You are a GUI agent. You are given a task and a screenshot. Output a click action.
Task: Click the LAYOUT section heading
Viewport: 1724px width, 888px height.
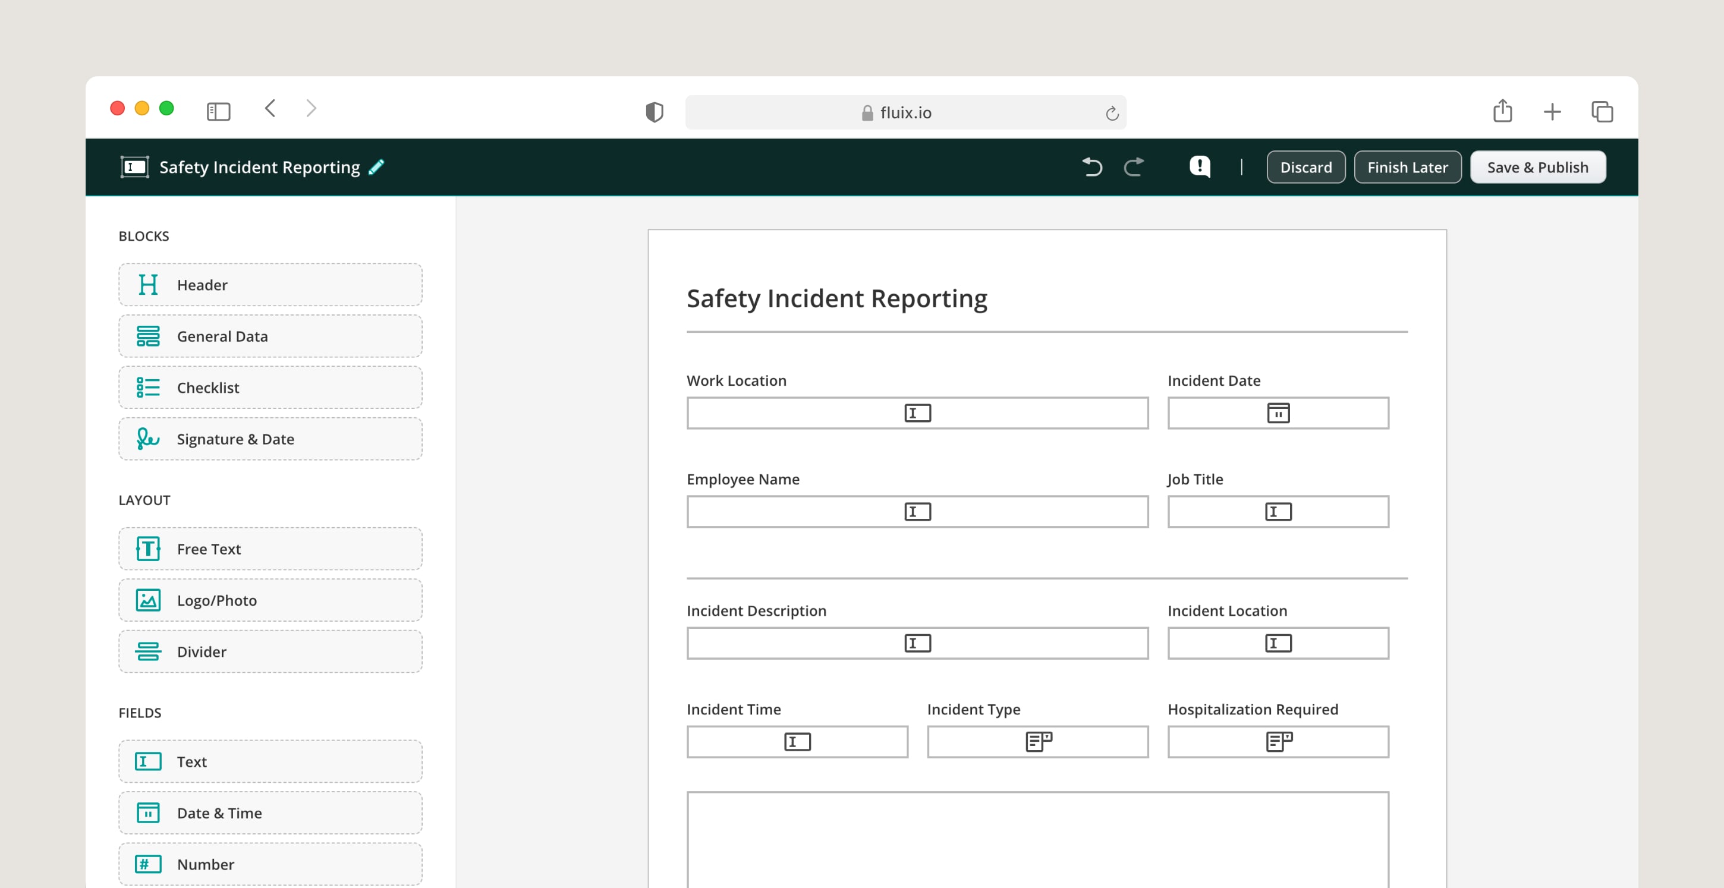coord(144,500)
